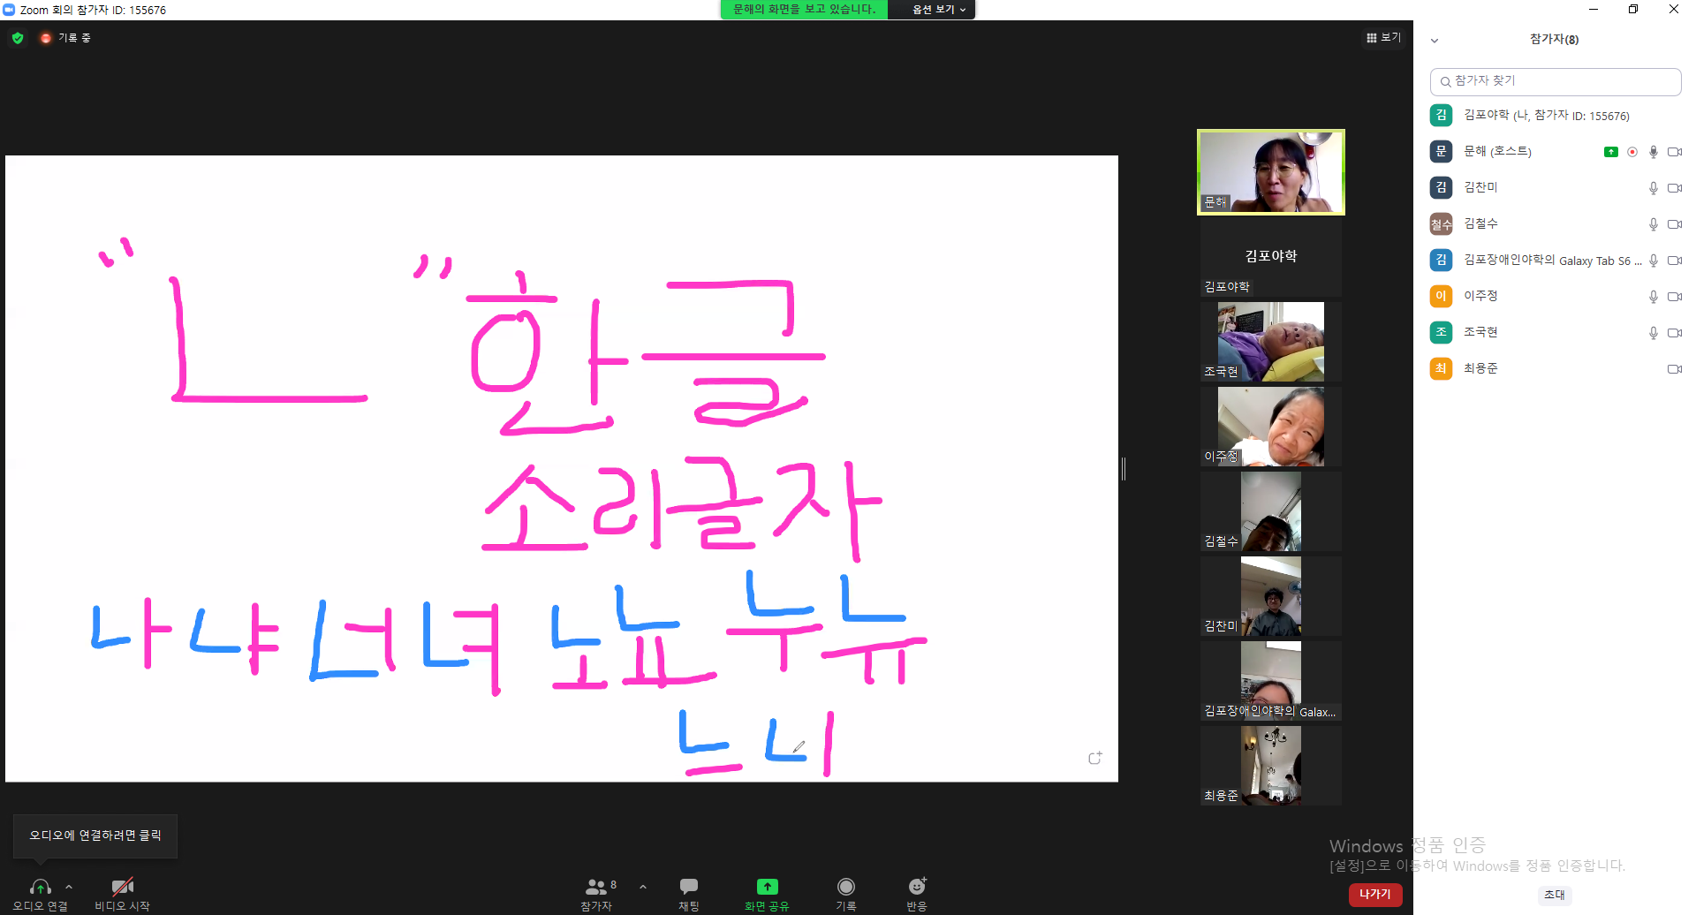Image resolution: width=1696 pixels, height=915 pixels.
Task: Click the green 화면 공유 share icon
Action: coord(767,886)
